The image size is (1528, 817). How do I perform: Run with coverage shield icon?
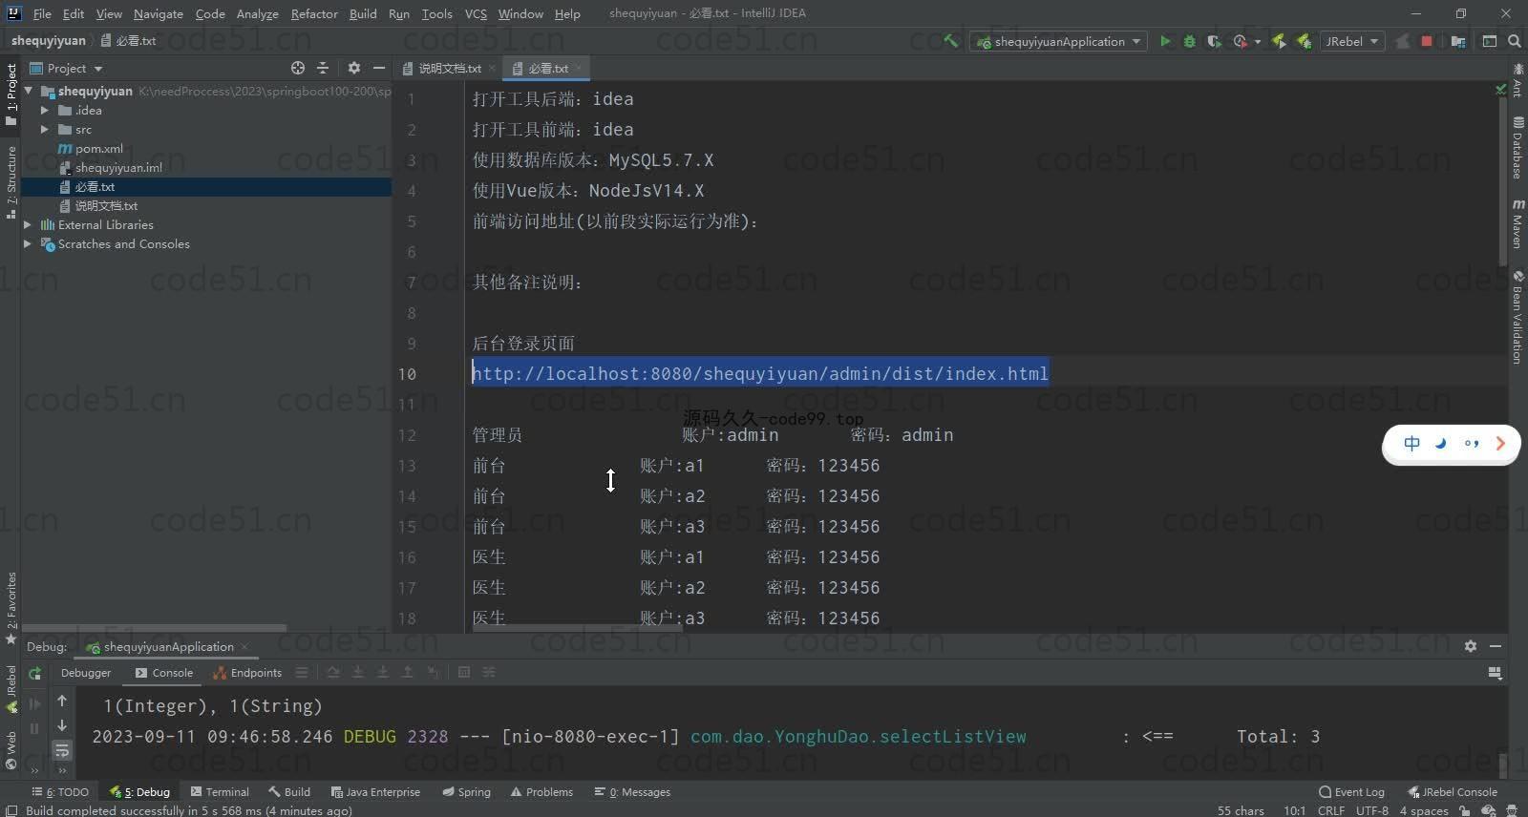pyautogui.click(x=1214, y=41)
